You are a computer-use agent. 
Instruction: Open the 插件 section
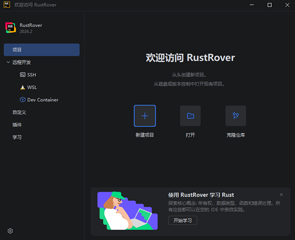pyautogui.click(x=17, y=125)
